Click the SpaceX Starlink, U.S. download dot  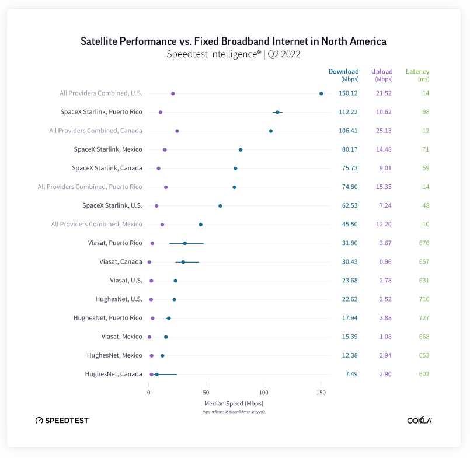tap(220, 206)
